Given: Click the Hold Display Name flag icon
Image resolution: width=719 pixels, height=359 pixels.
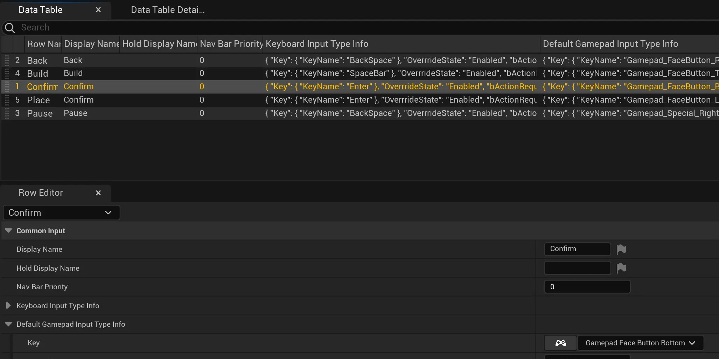Looking at the screenshot, I should [x=621, y=268].
